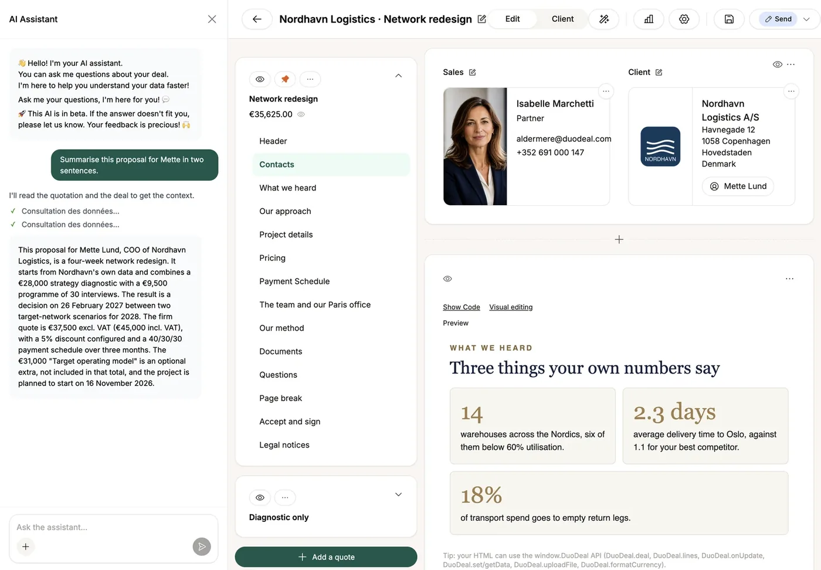
Task: Save the proposal with the floppy icon
Action: 729,19
